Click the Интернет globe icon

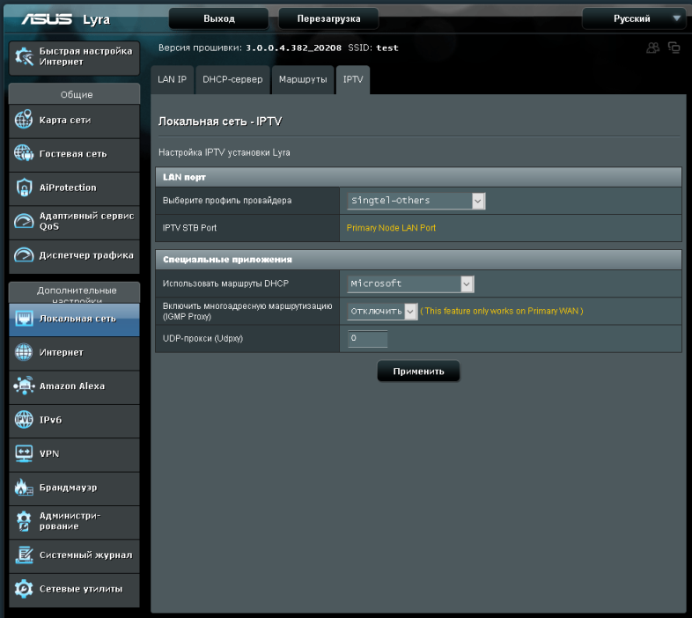pyautogui.click(x=24, y=352)
